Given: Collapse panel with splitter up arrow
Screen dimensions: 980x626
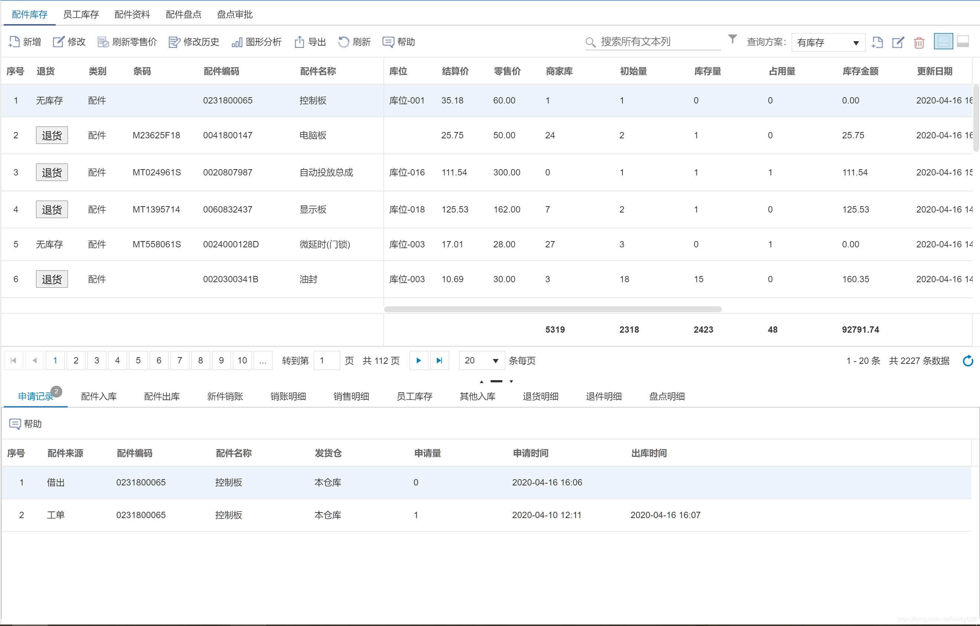Looking at the screenshot, I should (x=481, y=382).
